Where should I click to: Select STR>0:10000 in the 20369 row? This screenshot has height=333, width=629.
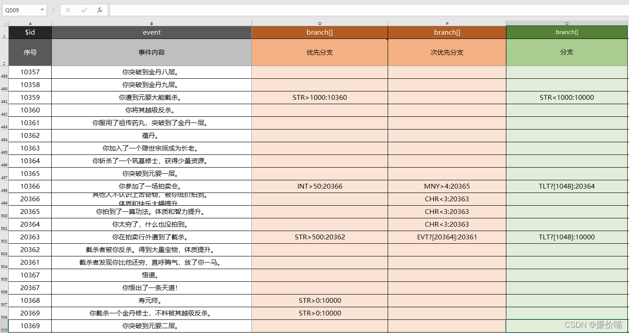[320, 313]
